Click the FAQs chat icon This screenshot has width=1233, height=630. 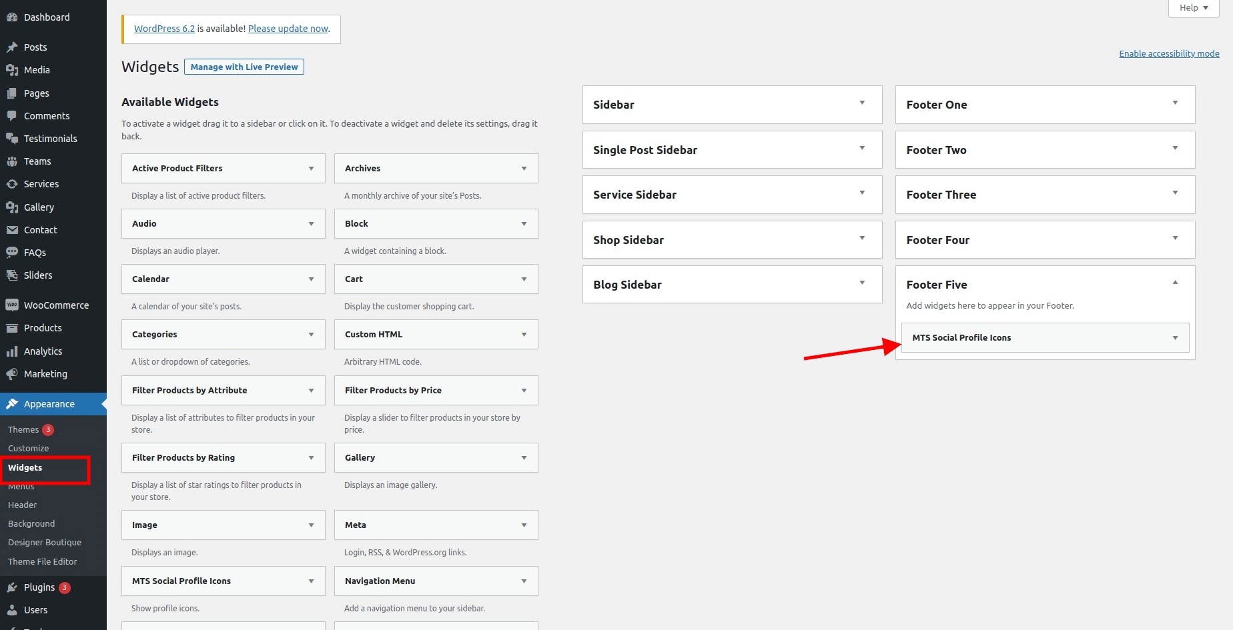coord(12,253)
